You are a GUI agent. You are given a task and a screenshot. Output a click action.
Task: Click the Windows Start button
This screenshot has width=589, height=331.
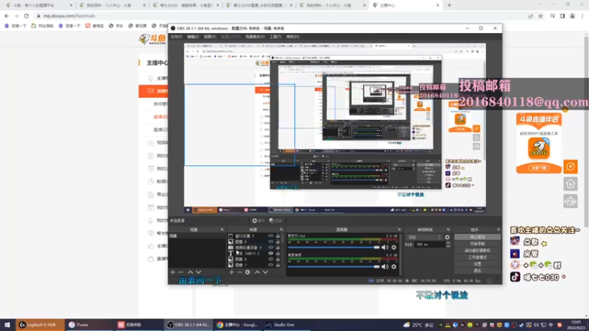point(7,325)
